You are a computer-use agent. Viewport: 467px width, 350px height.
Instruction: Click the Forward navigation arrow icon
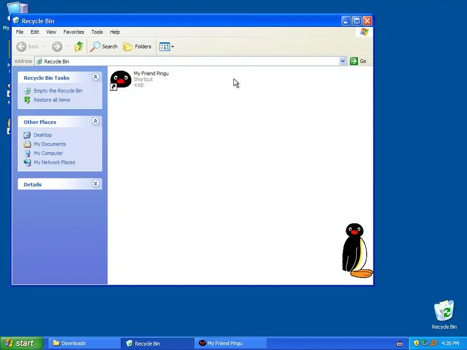coord(57,46)
